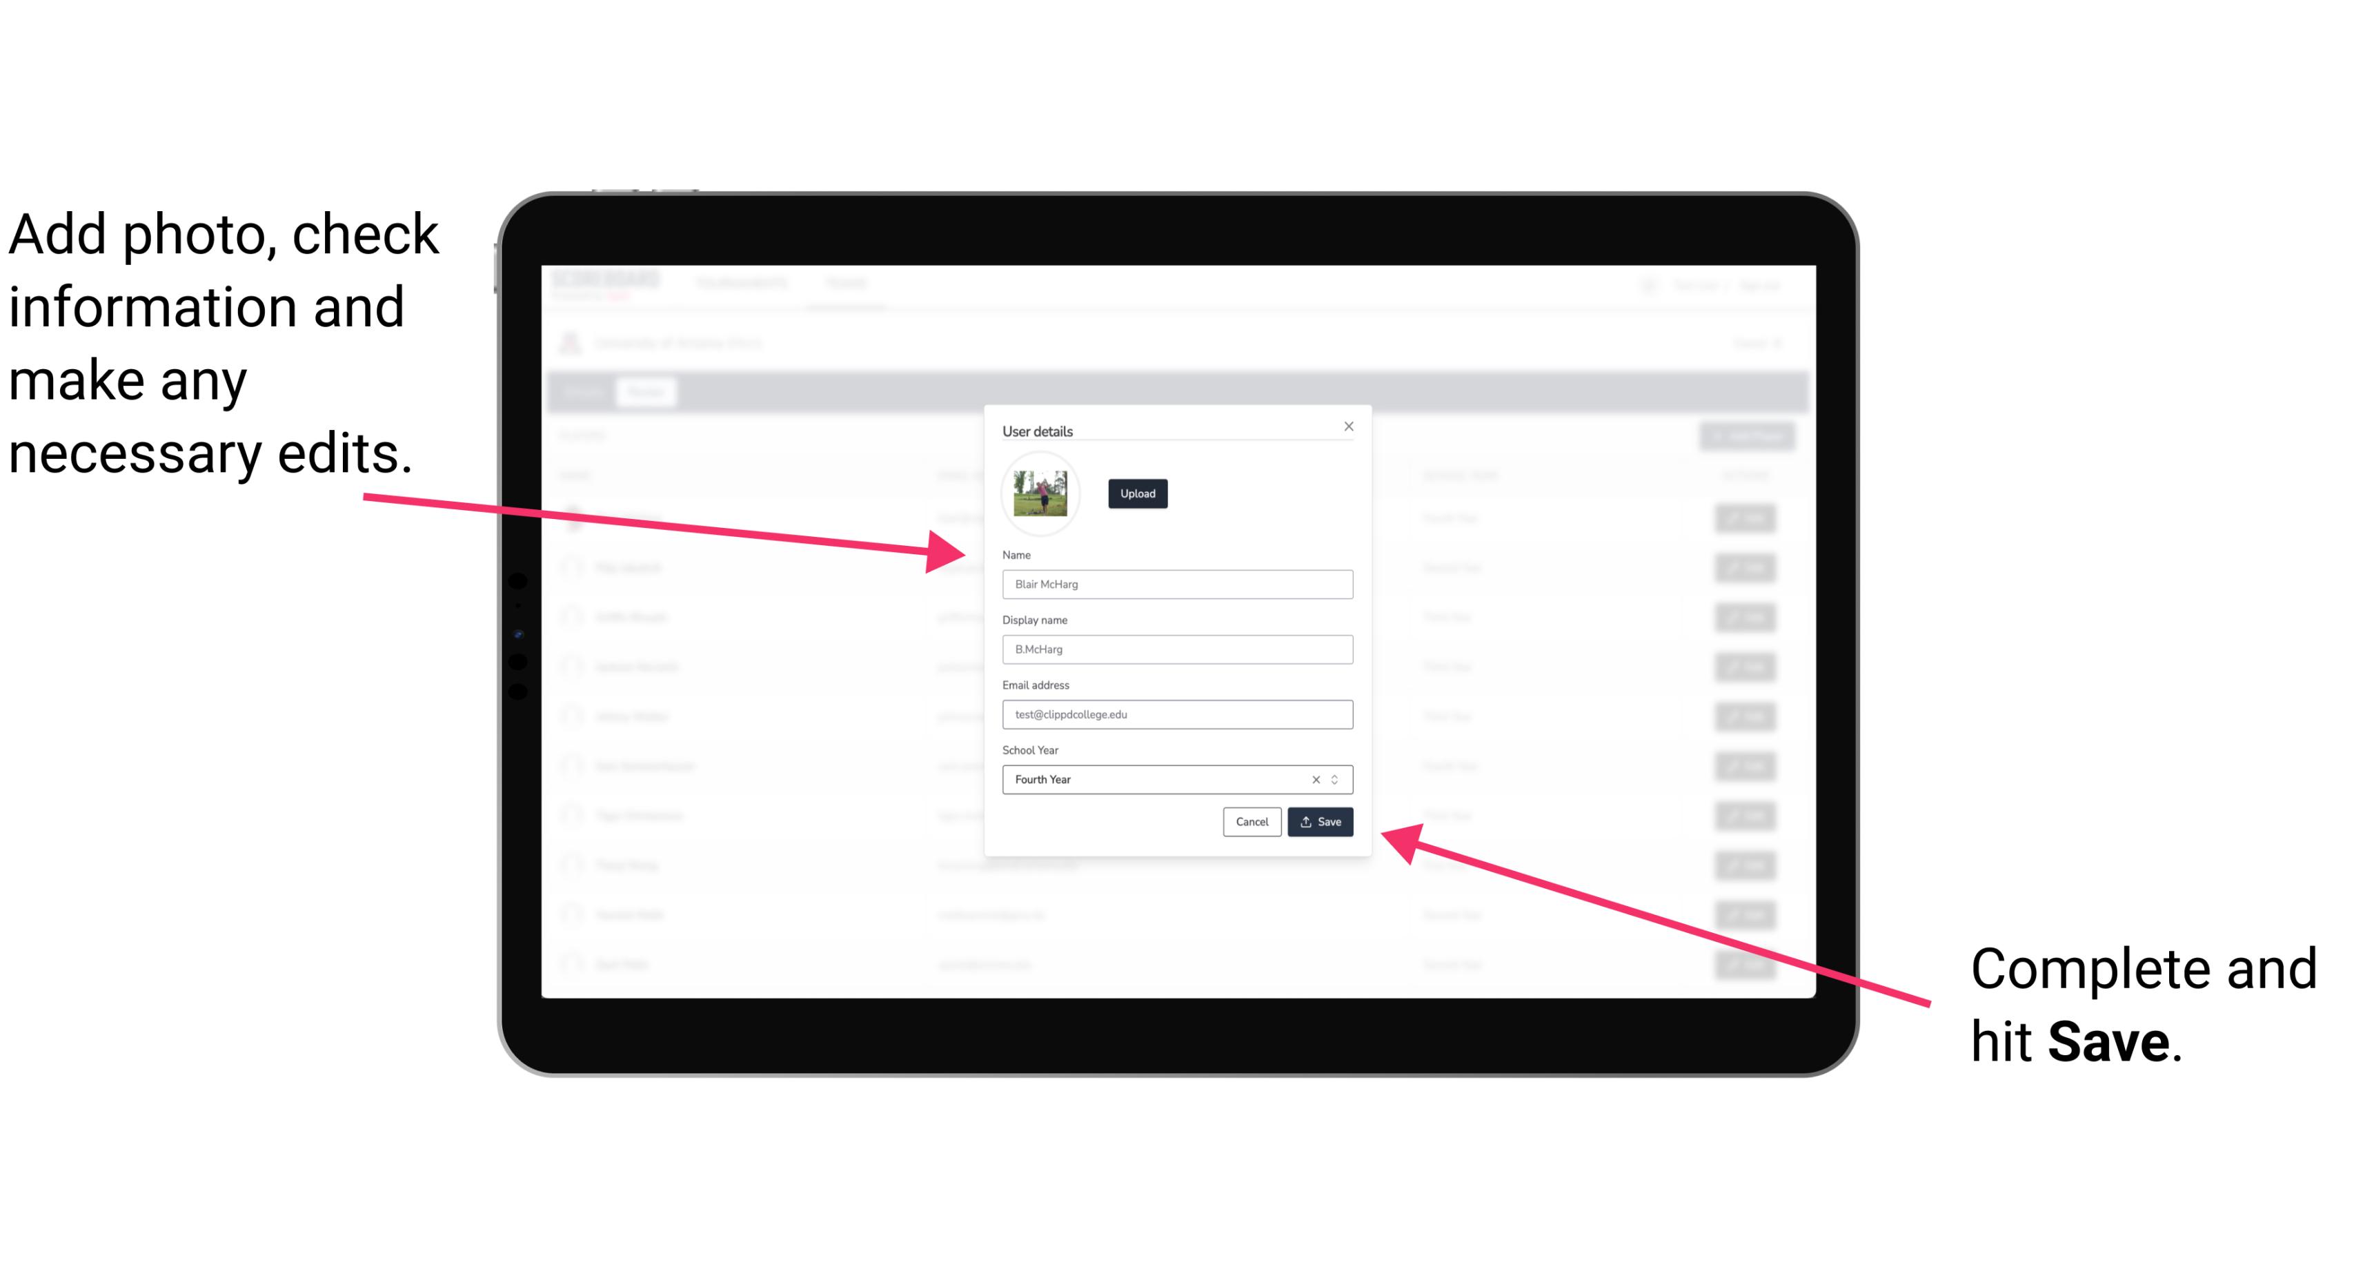Screen dimensions: 2354x1267
Task: Click the chevron expander in School Year combo box
Action: click(x=1336, y=778)
